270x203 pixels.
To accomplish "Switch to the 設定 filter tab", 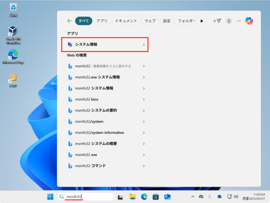I will (166, 21).
